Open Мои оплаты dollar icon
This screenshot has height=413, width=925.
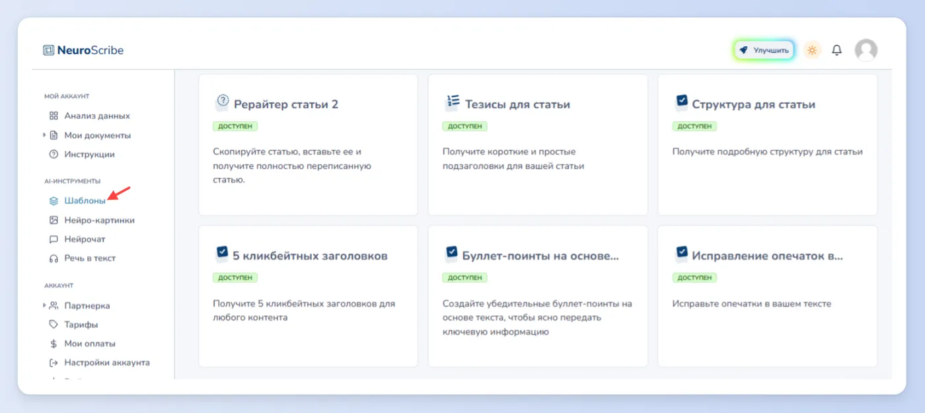click(54, 344)
